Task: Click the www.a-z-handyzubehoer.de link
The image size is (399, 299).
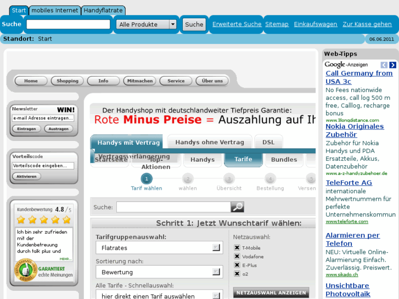Action: point(357,173)
